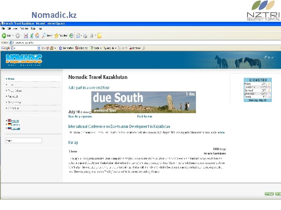281x210 pixels.
Task: Open 'Take part in a weekend tour' heading link
Action: [89, 87]
